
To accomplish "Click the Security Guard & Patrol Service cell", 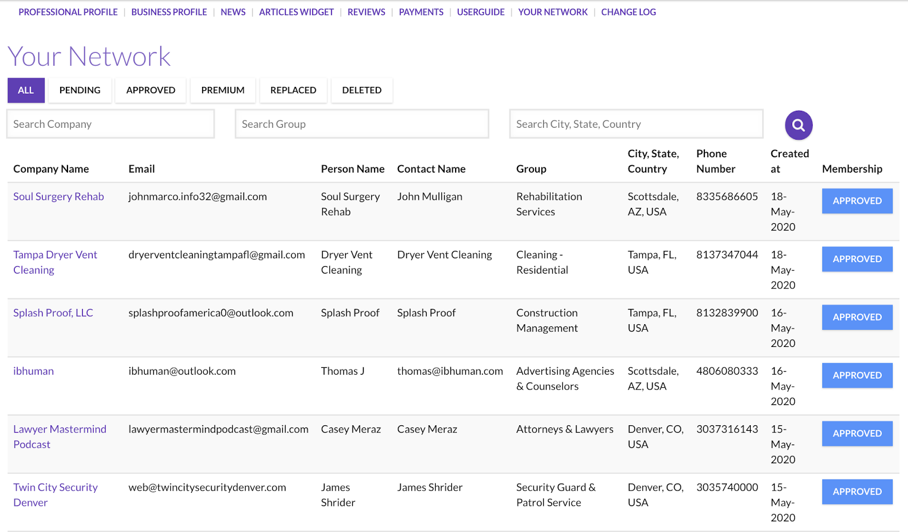I will (556, 495).
